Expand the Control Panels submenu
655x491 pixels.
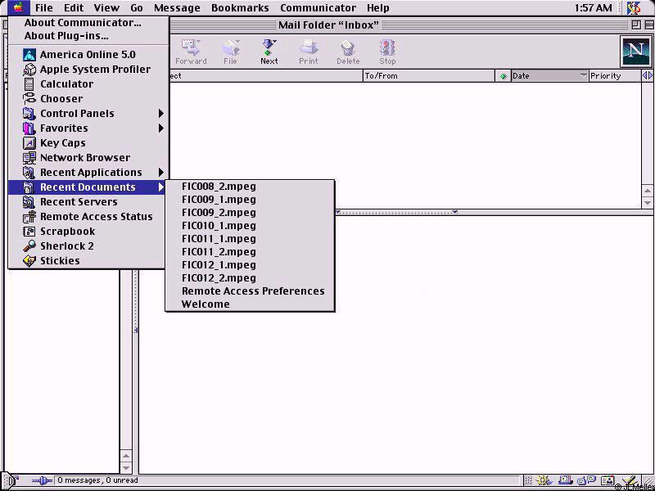coord(78,114)
